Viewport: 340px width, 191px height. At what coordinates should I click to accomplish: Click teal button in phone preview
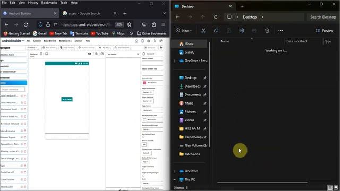click(x=67, y=99)
